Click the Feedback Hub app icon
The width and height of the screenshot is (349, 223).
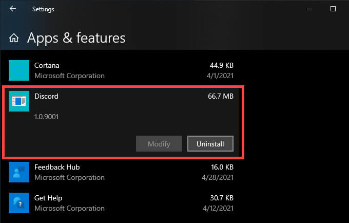(19, 172)
